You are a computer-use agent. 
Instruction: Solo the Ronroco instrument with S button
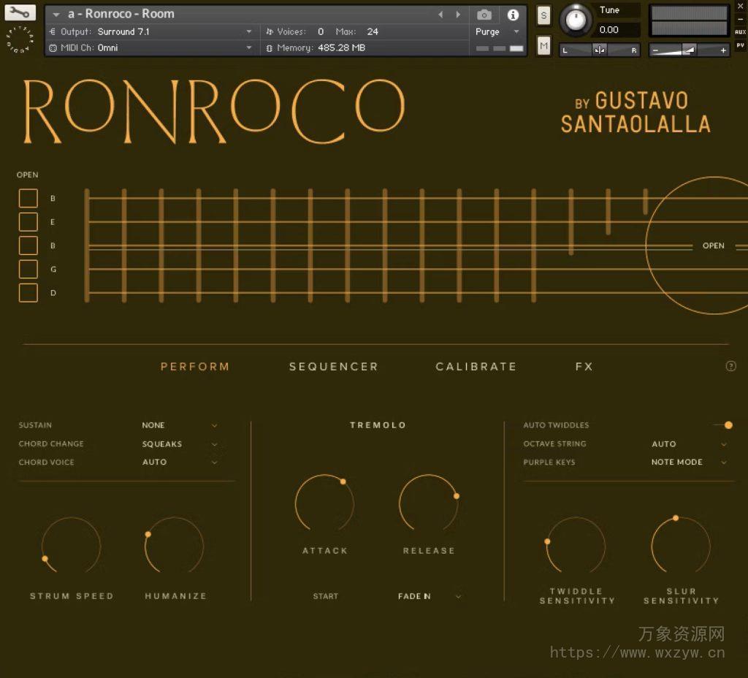click(x=543, y=15)
